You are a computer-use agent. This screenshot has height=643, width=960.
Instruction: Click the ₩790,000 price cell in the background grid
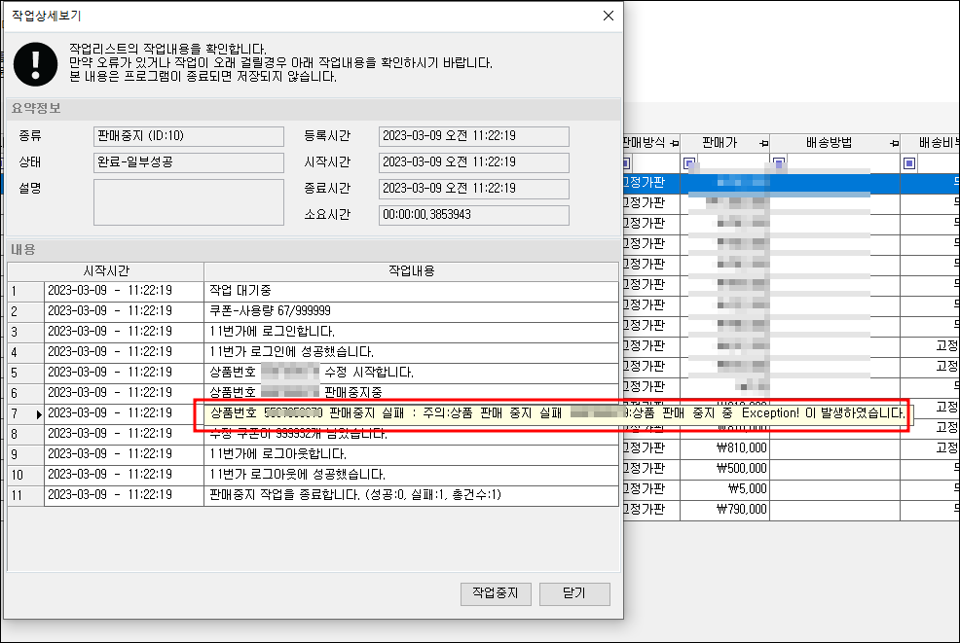click(725, 509)
